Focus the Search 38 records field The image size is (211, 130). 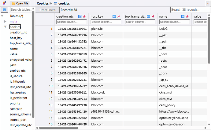191,10
